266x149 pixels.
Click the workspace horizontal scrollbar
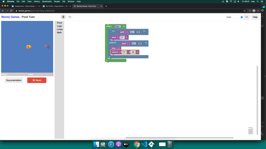(x=179, y=138)
